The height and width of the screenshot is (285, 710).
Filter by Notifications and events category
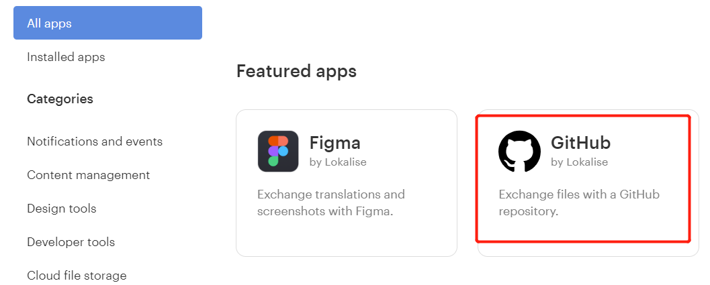click(95, 141)
